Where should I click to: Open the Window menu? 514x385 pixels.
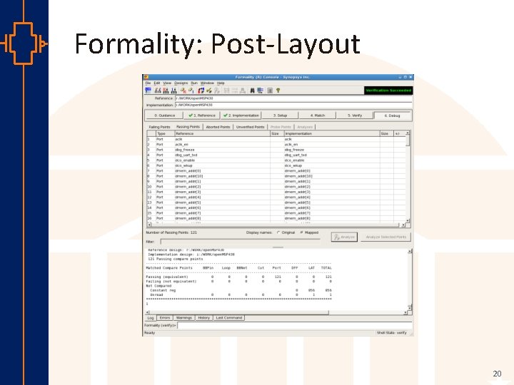pos(207,83)
